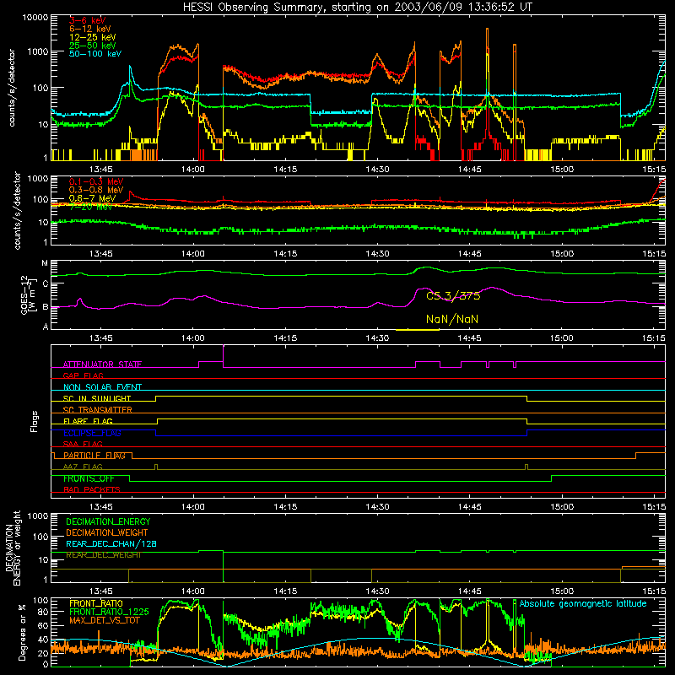Click the 10000 tick on the keV panel
Viewport: 675px width, 675px height.
(x=35, y=17)
